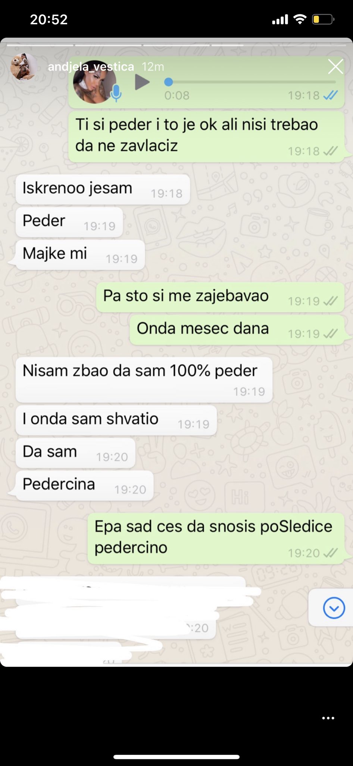Viewport: 353px width, 766px height.
Task: Tap the Wi-Fi icon in status bar
Action: point(300,19)
